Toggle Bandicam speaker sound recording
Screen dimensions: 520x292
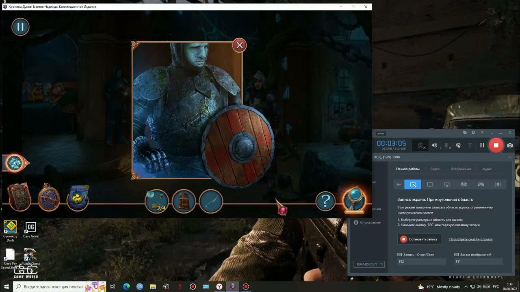tap(435, 145)
